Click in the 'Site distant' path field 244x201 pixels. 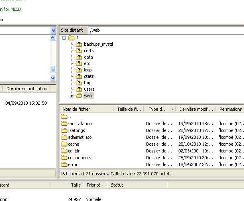pos(165,30)
